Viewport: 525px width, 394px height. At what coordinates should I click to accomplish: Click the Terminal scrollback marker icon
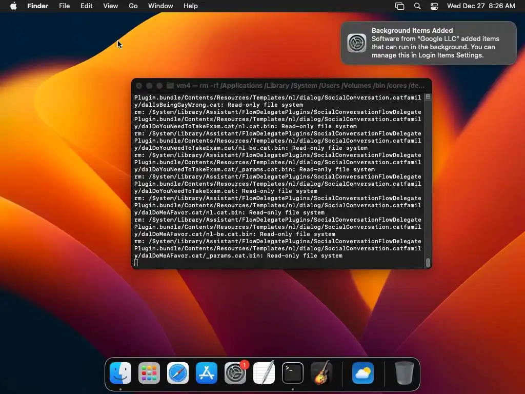428,97
